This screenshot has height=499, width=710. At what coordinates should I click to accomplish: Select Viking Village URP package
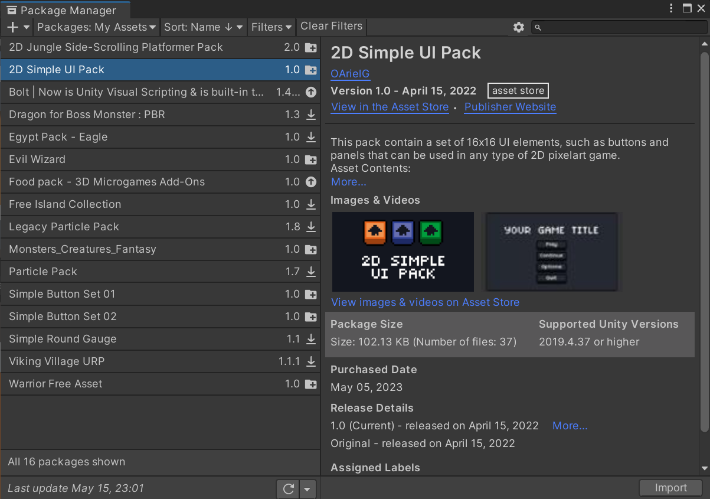pyautogui.click(x=160, y=361)
